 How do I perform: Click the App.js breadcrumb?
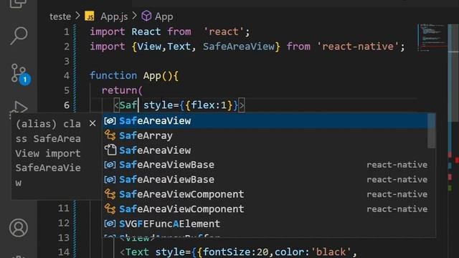coord(114,16)
